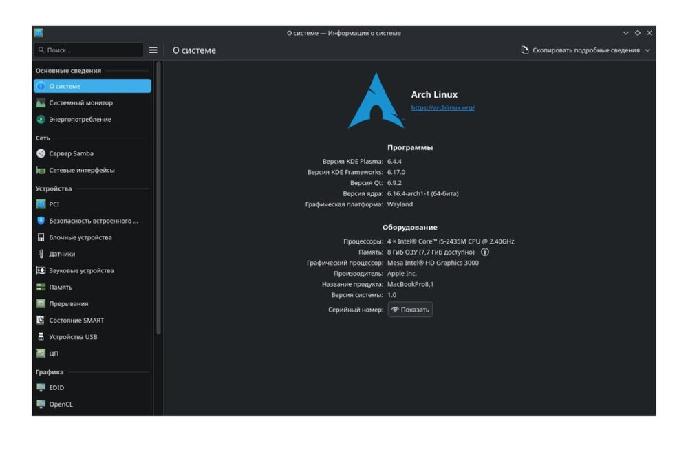Open Устройства USB icon
This screenshot has width=688, height=454.
tap(41, 337)
